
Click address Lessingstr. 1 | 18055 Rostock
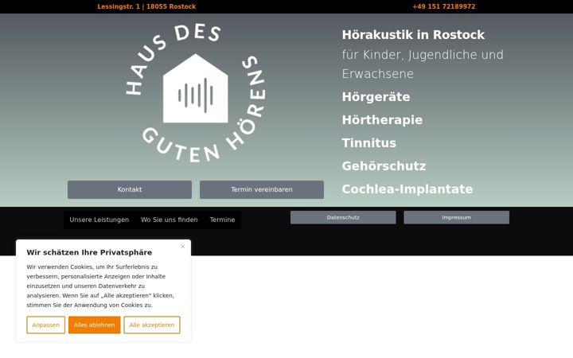146,6
